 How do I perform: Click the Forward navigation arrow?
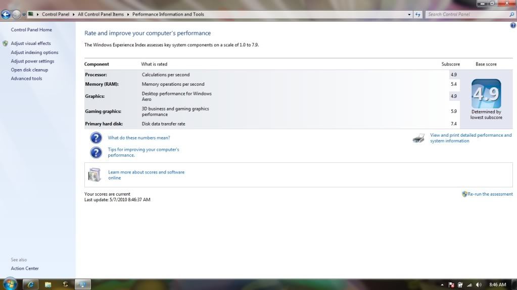(16, 15)
